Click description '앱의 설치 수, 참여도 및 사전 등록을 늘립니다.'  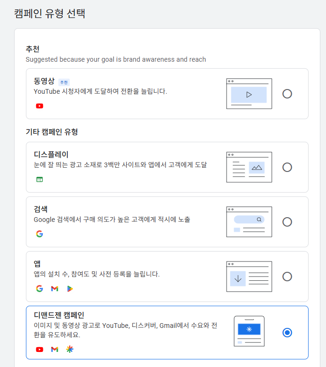[97, 274]
